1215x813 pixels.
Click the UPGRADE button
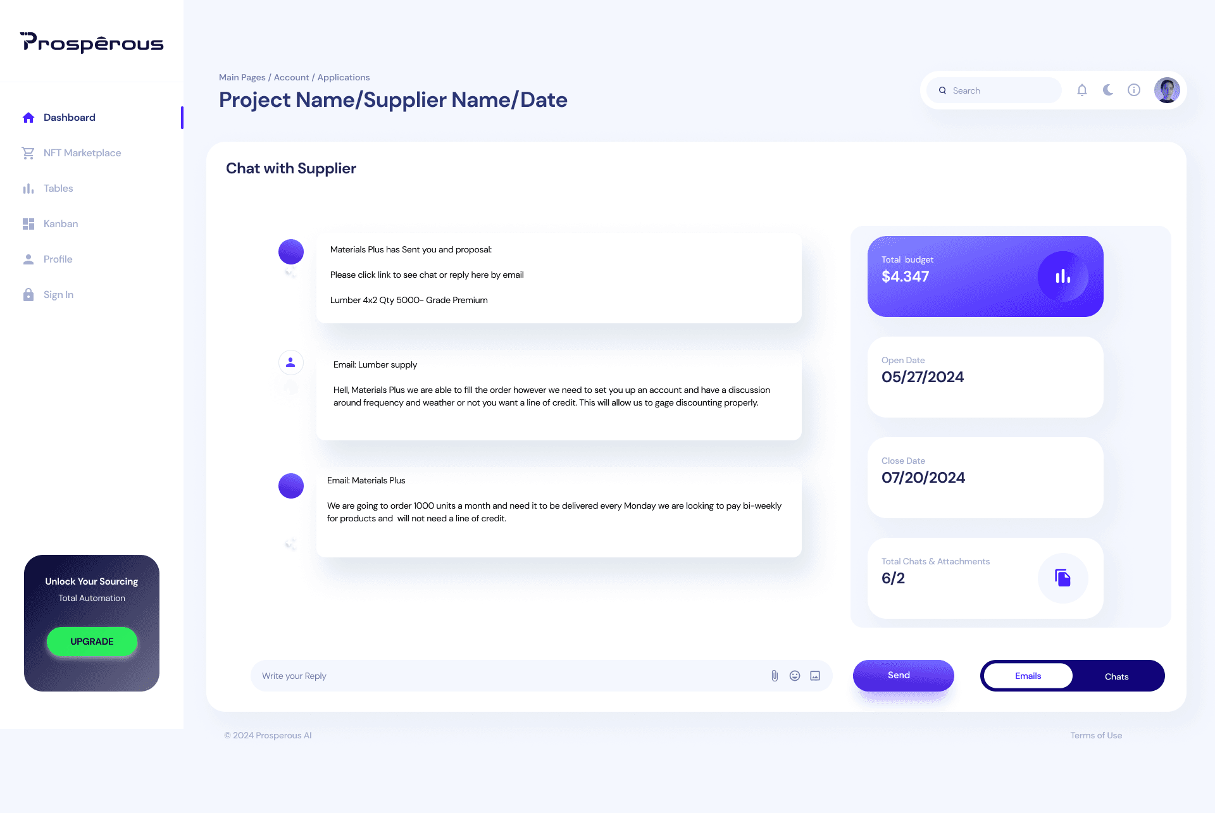pos(90,642)
